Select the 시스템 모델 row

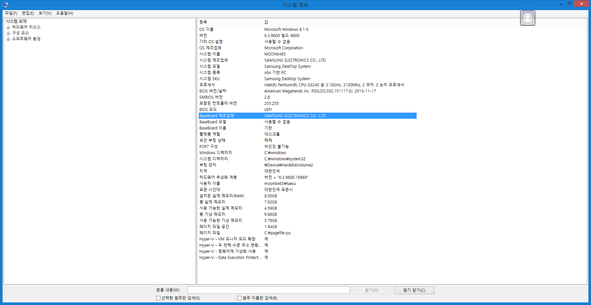(x=308, y=67)
